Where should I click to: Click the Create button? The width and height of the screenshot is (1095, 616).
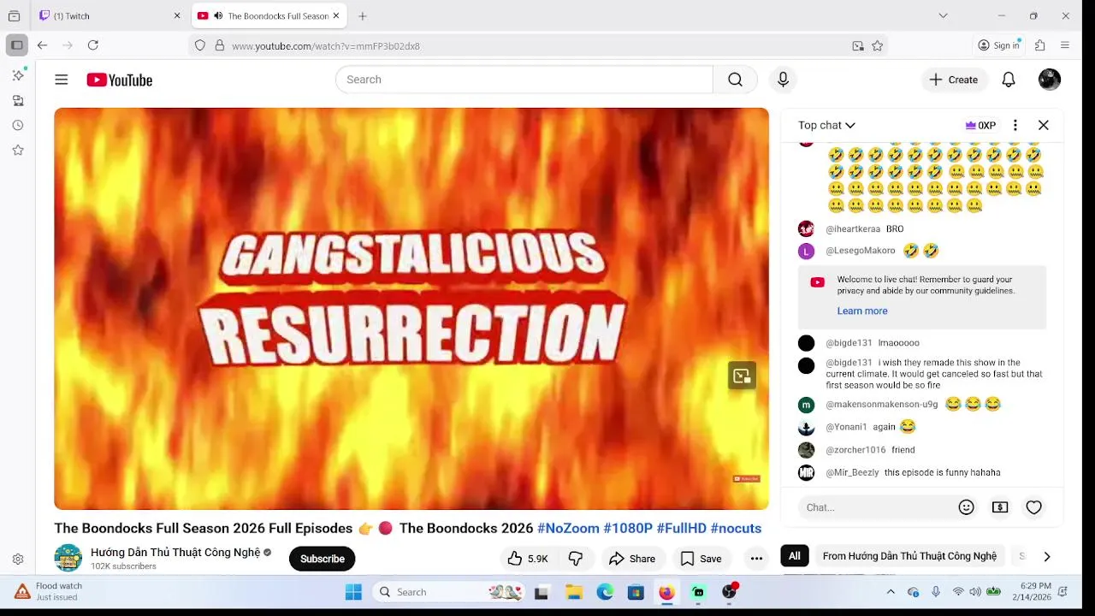(x=954, y=80)
